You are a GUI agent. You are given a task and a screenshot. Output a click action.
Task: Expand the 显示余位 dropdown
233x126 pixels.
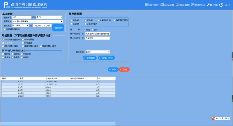pyautogui.click(x=109, y=52)
